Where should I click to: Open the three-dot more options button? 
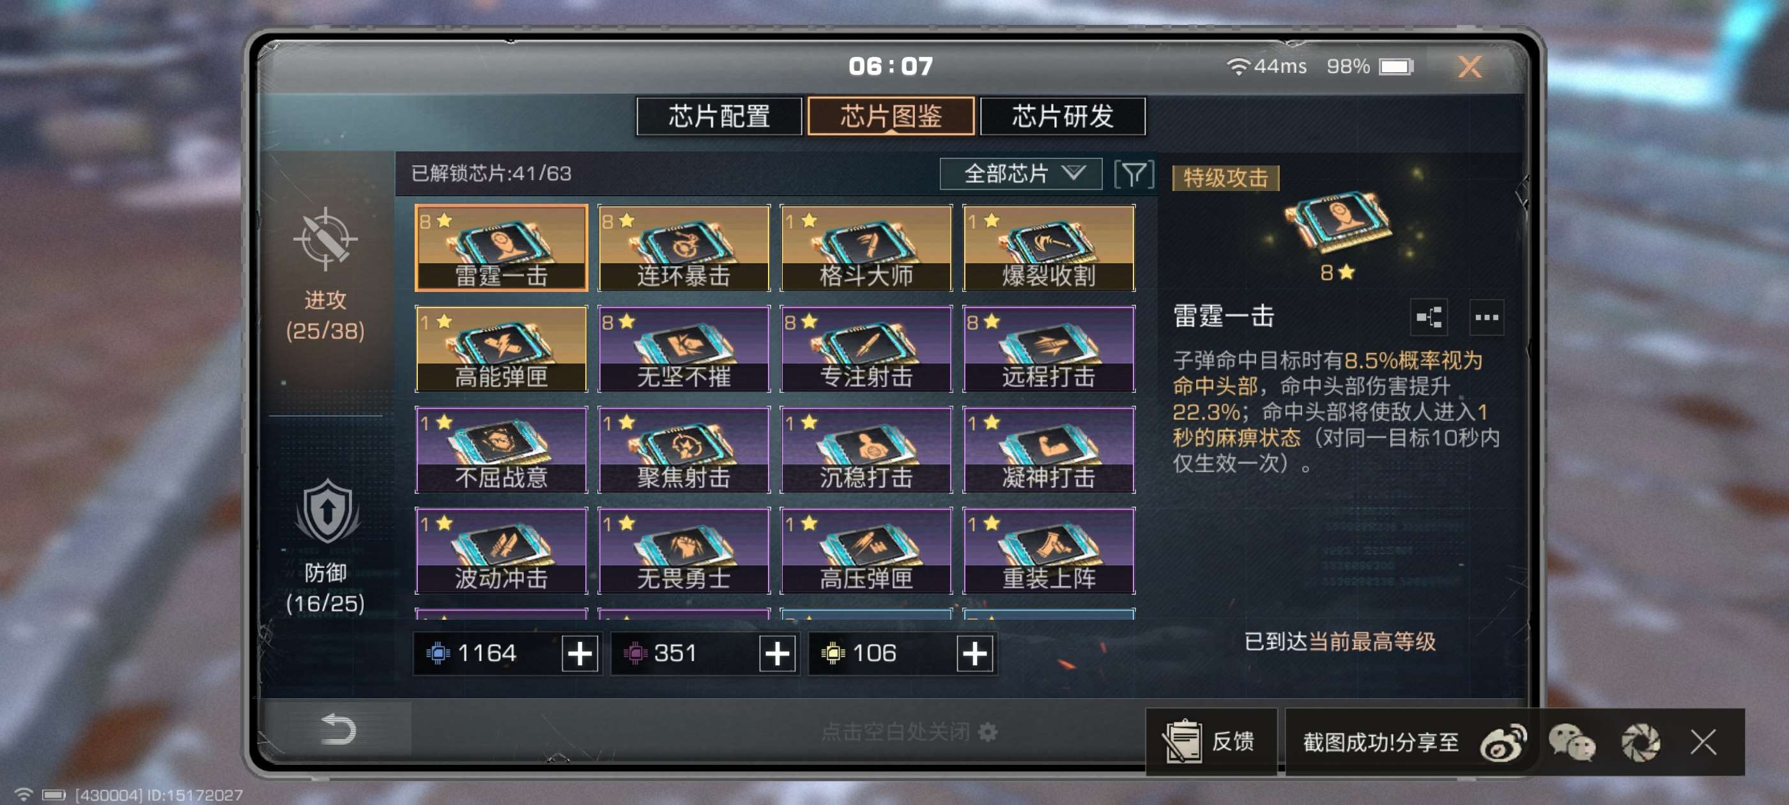[x=1486, y=318]
